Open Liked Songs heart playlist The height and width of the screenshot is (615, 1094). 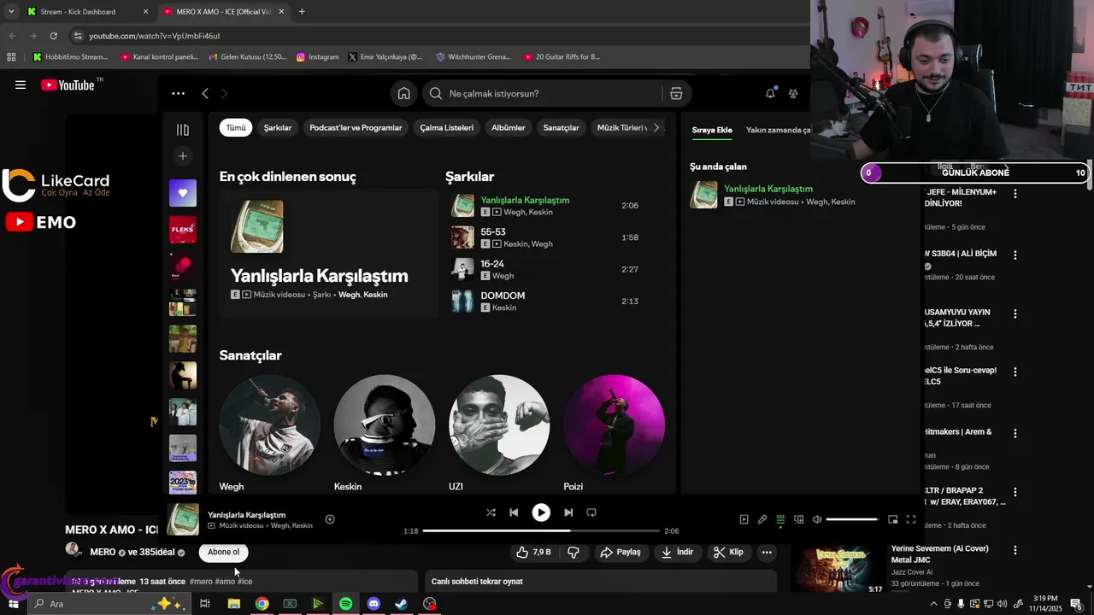pos(183,193)
